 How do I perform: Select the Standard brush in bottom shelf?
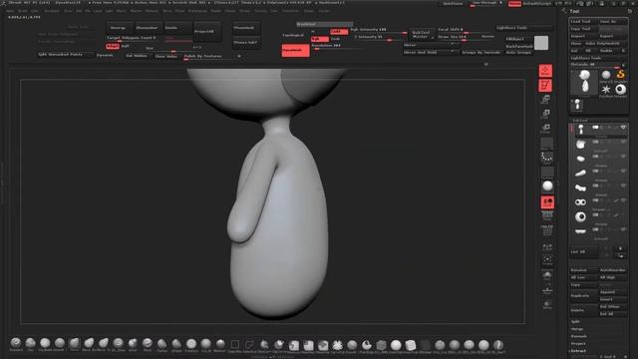pos(16,343)
